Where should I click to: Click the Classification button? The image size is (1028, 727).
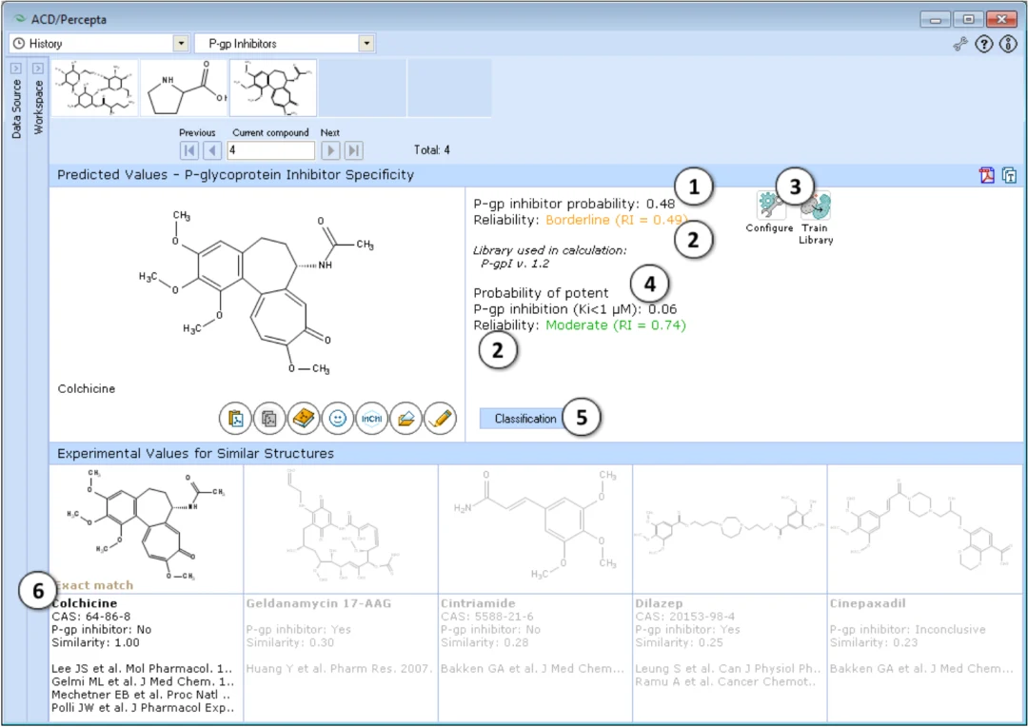pyautogui.click(x=525, y=419)
